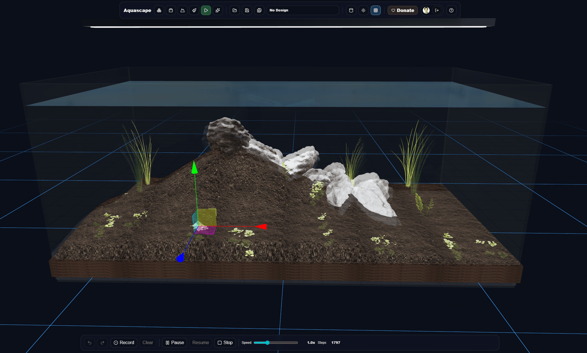Image resolution: width=587 pixels, height=353 pixels.
Task: Click the Donate button
Action: coord(402,10)
